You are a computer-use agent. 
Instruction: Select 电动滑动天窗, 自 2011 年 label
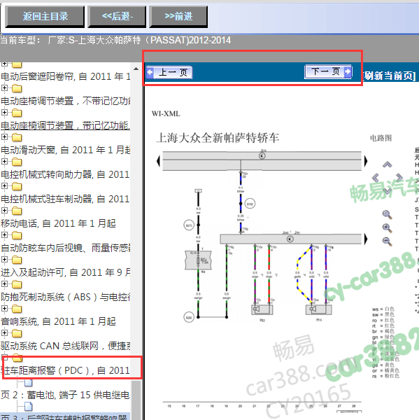point(65,150)
